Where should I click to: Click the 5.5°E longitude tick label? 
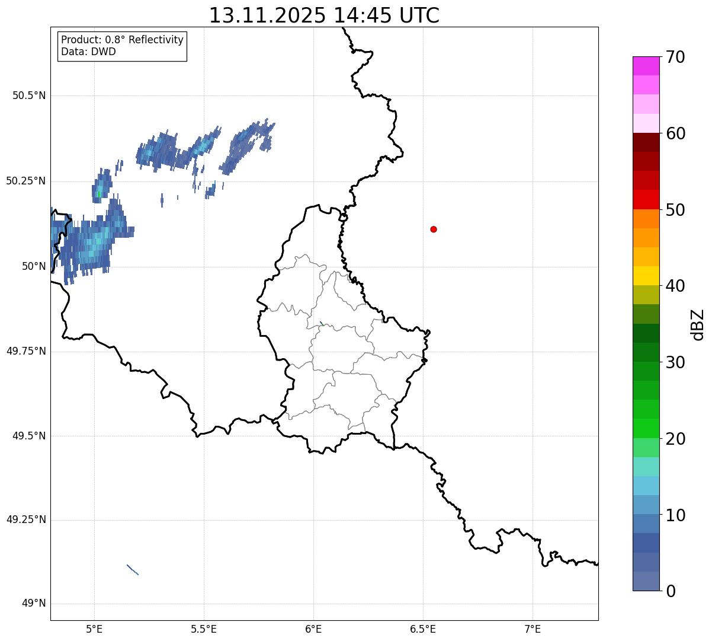(x=204, y=629)
